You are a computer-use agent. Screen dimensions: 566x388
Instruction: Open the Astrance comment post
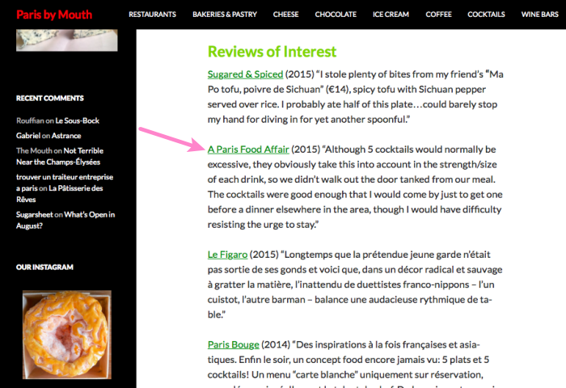66,136
